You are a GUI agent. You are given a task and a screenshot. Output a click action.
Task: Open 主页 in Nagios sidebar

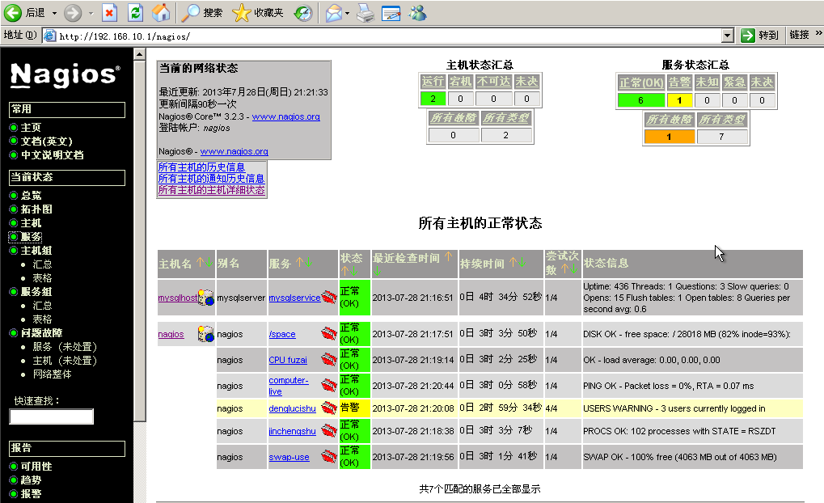31,127
